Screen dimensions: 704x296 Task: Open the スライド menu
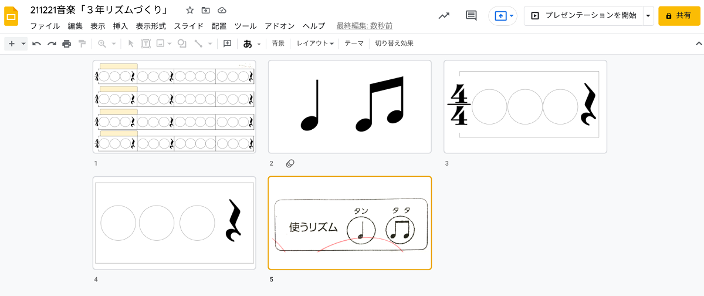tap(189, 26)
